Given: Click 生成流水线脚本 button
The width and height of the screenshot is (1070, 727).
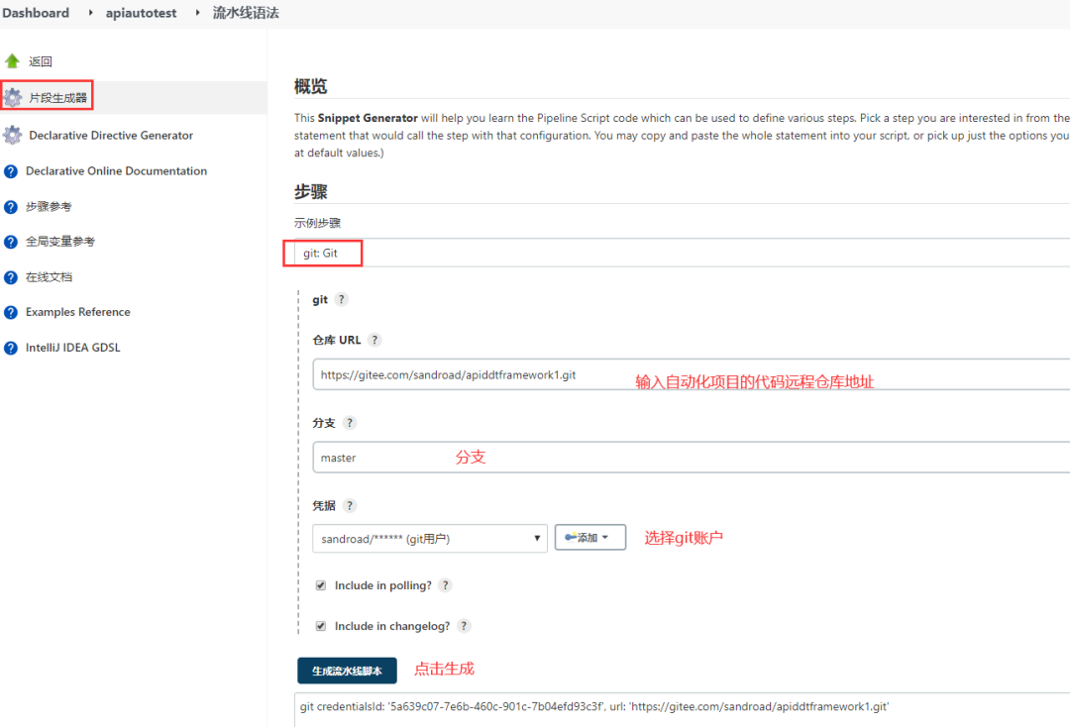Looking at the screenshot, I should click(347, 671).
